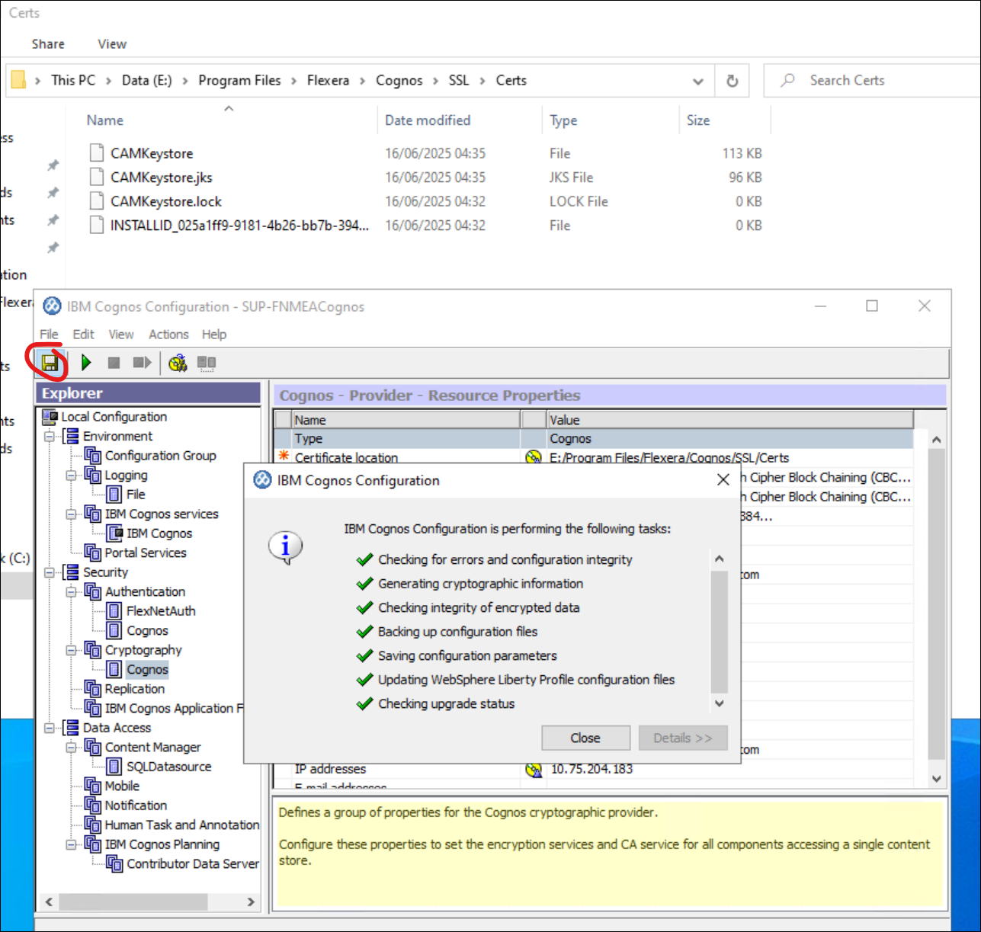This screenshot has width=981, height=932.
Task: Click the Local Configuration computer icon
Action: coord(50,417)
